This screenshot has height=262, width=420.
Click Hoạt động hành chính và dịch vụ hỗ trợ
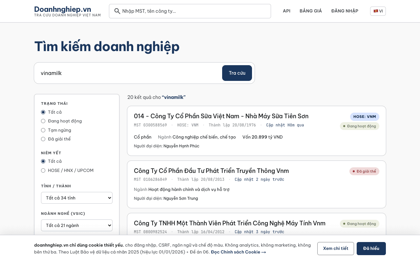[x=189, y=189]
